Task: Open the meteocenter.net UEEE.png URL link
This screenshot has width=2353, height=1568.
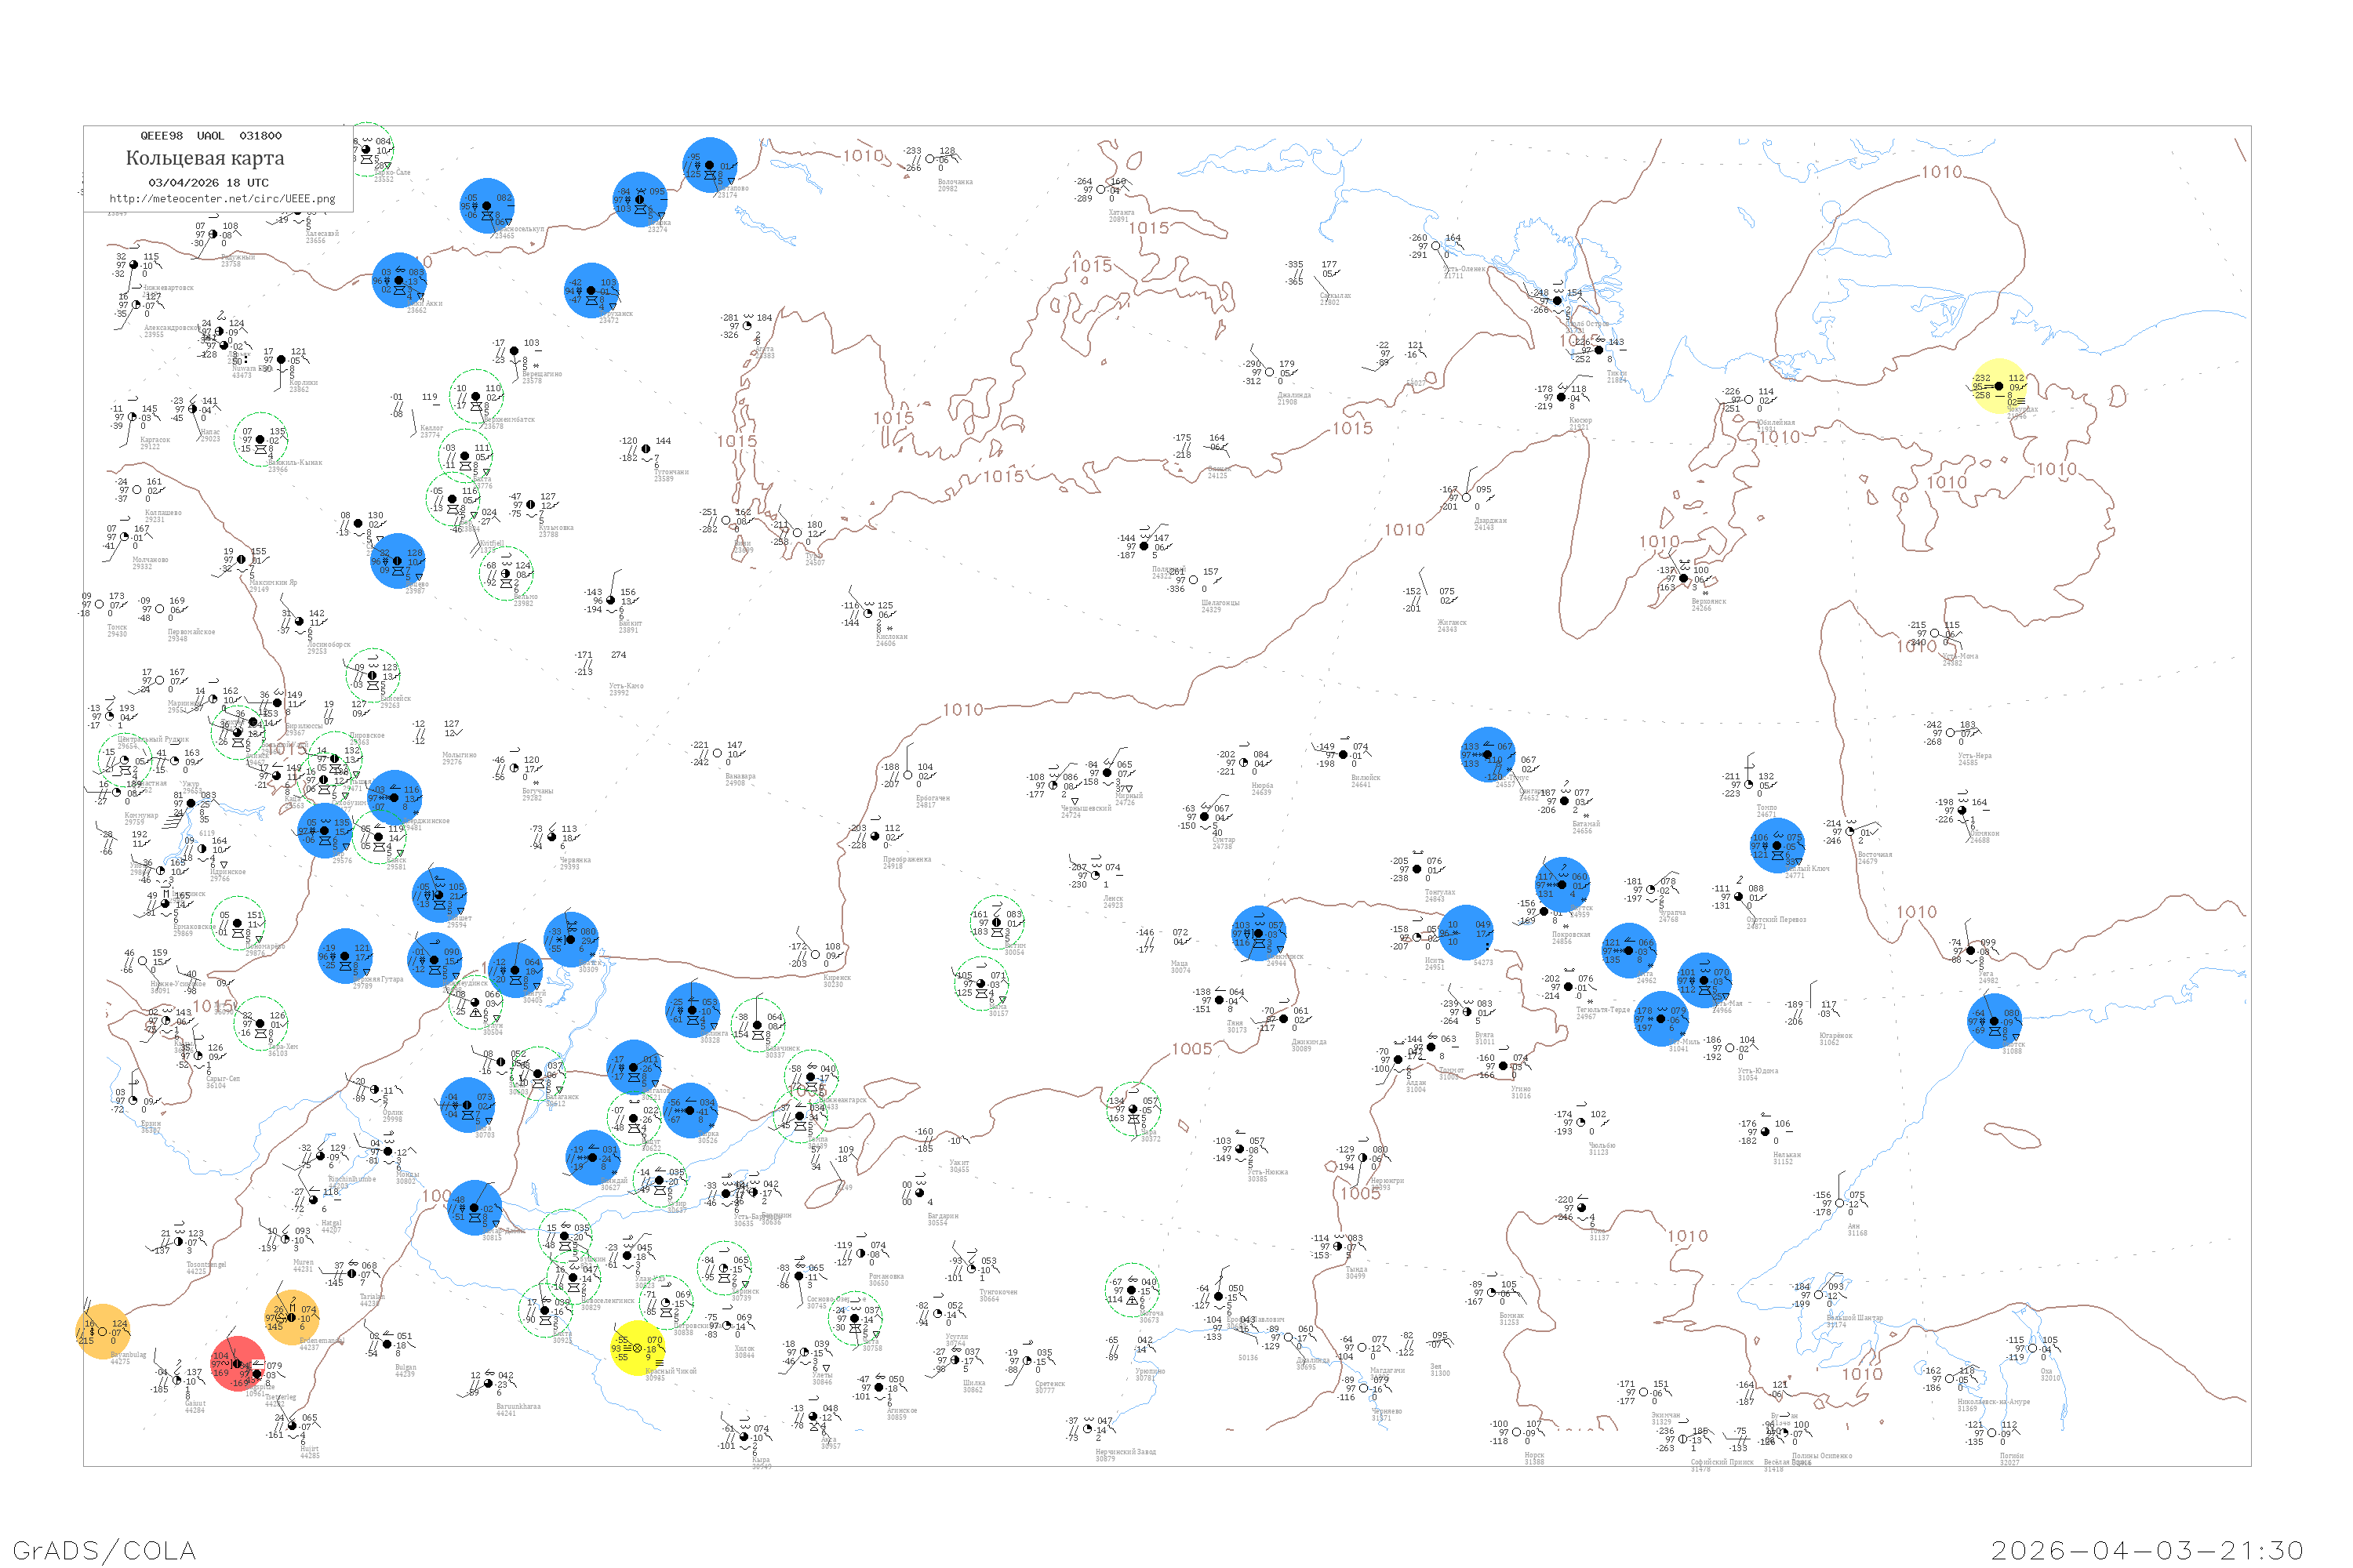Action: [222, 199]
